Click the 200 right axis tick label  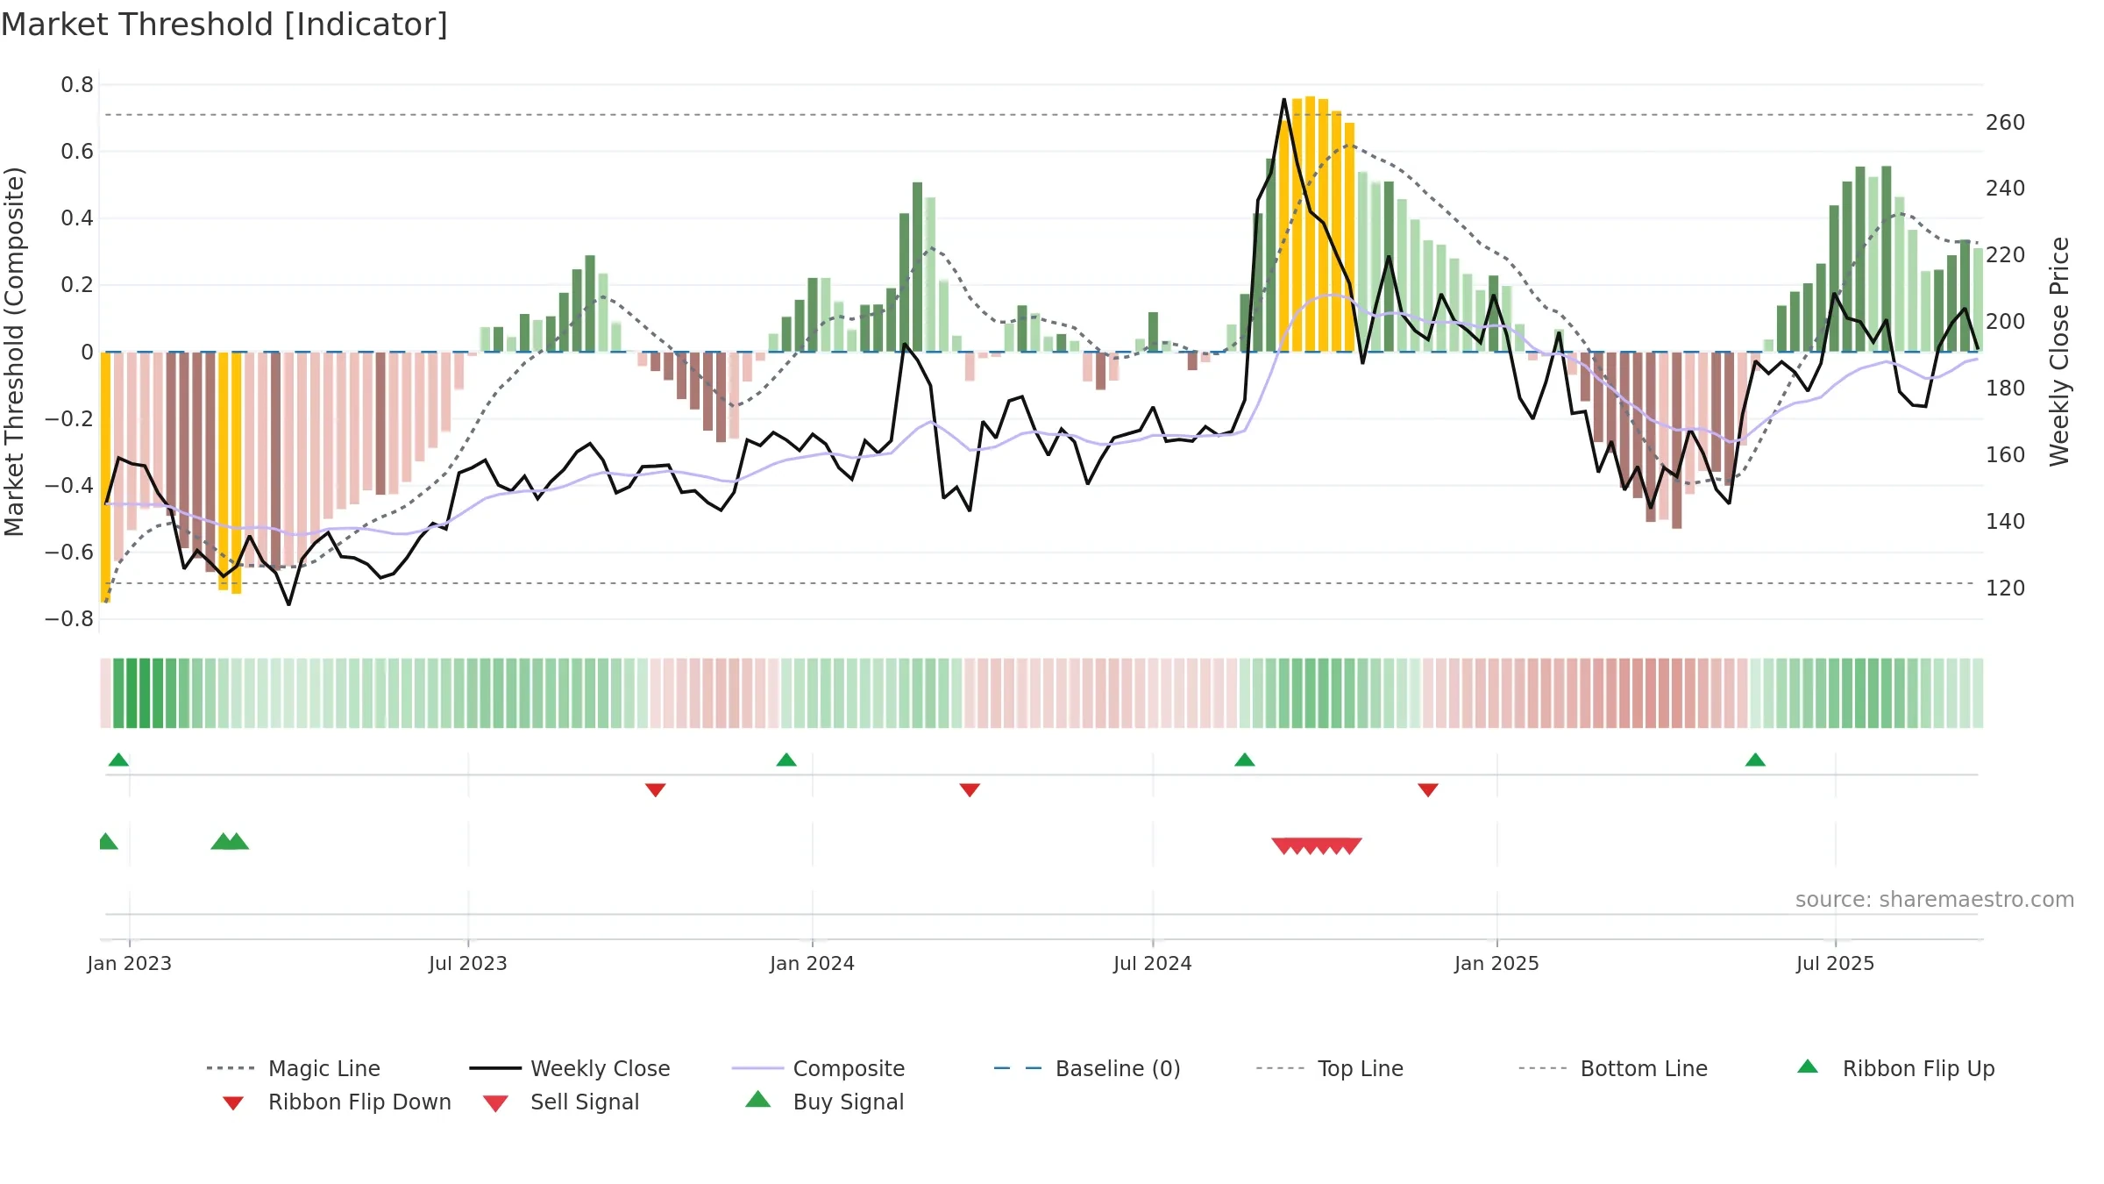pyautogui.click(x=2006, y=321)
